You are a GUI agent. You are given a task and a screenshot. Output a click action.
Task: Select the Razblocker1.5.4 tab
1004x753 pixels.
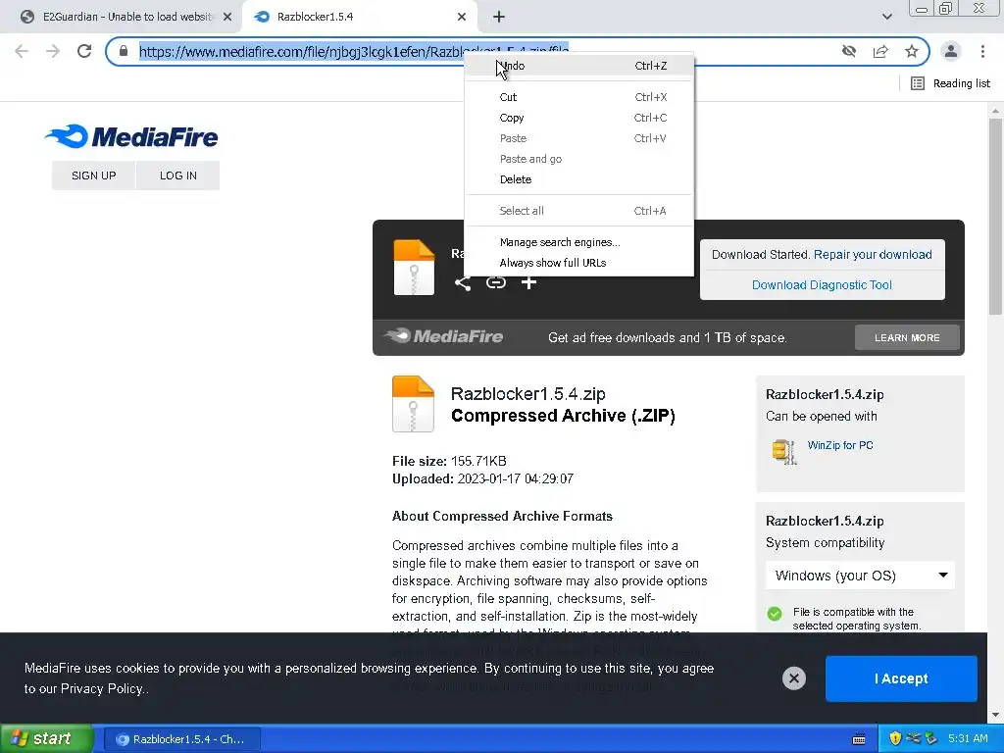pos(359,17)
